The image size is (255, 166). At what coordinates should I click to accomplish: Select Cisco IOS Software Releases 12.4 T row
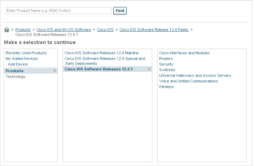click(x=108, y=69)
